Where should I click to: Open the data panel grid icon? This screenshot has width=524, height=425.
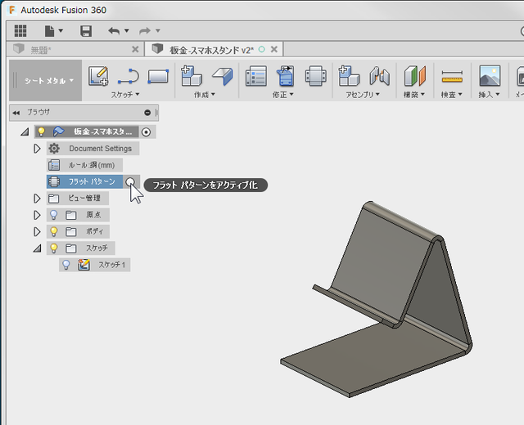(x=20, y=31)
